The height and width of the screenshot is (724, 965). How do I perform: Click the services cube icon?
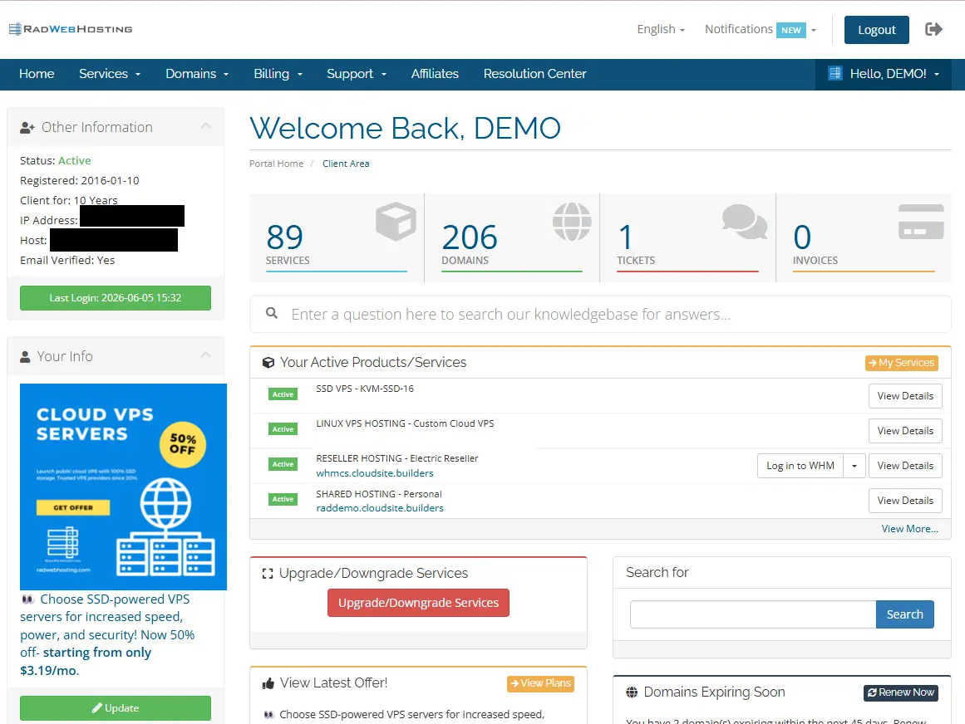point(396,221)
